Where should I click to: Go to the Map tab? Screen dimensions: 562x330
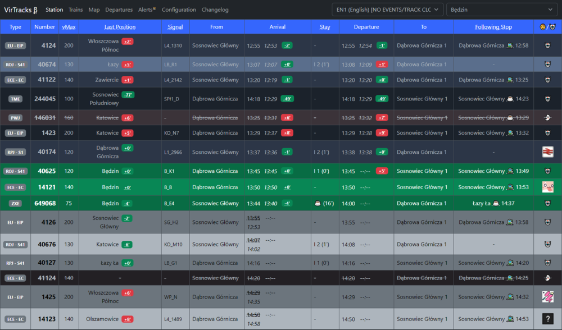pyautogui.click(x=94, y=10)
